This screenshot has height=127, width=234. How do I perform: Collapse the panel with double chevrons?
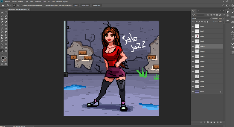click(221, 11)
